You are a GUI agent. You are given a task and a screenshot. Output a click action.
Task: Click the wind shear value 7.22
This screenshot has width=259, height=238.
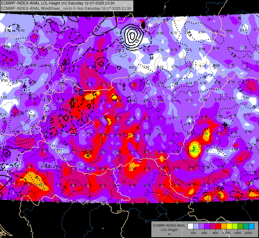coord(244,47)
